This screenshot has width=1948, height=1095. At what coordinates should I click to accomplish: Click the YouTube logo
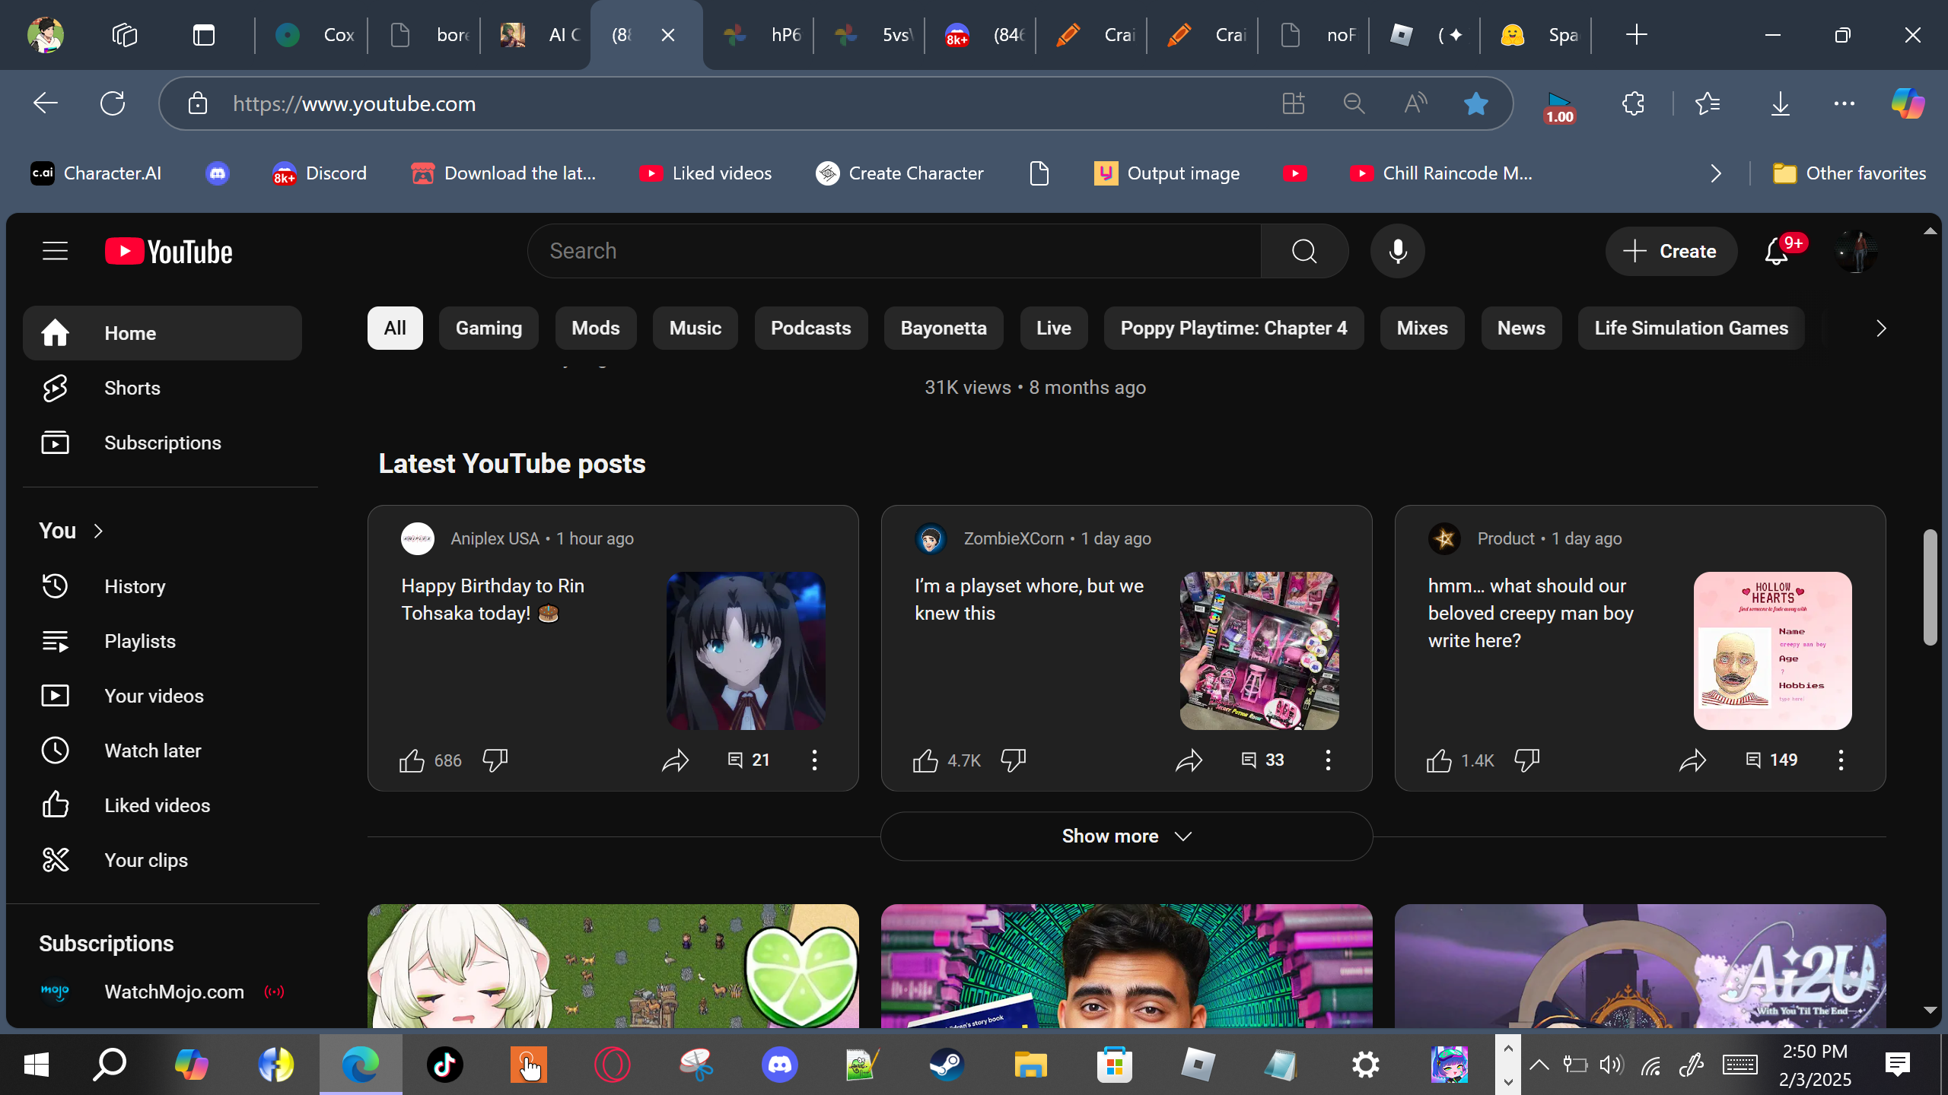pyautogui.click(x=168, y=252)
